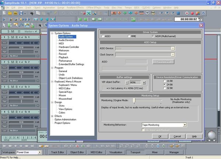Select Audio Devices in the options tree
This screenshot has height=159, width=221.
66,40
